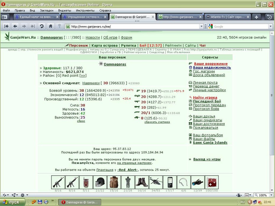Open the Личная почта link
The image size is (275, 206).
click(x=205, y=82)
